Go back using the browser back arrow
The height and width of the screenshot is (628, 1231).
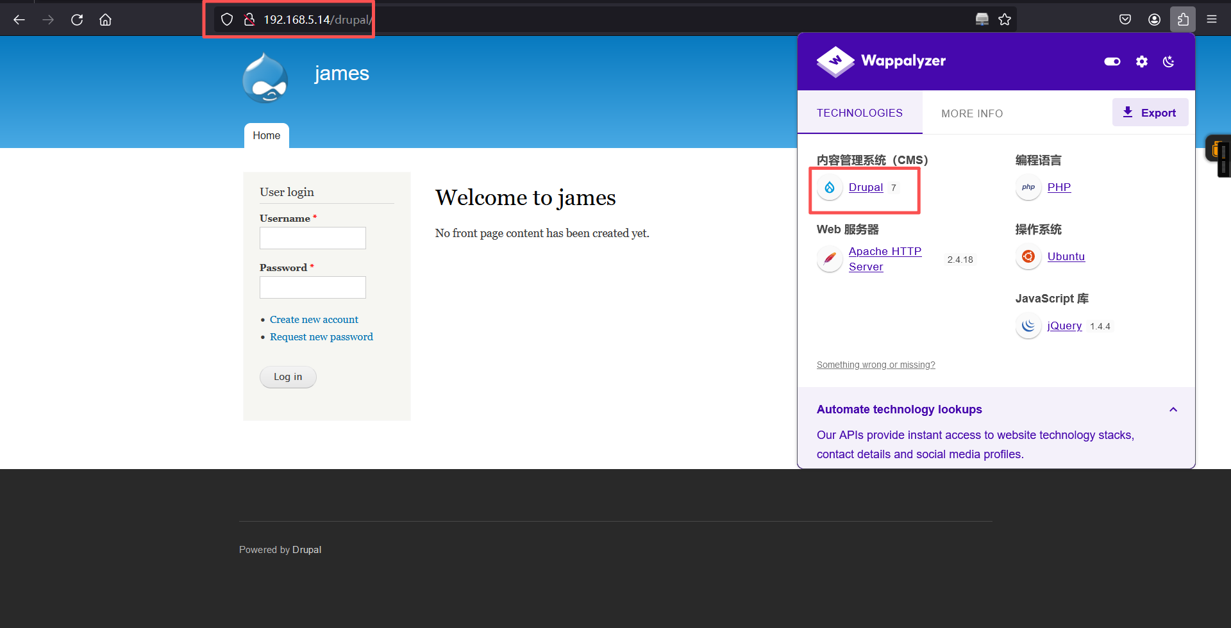19,20
